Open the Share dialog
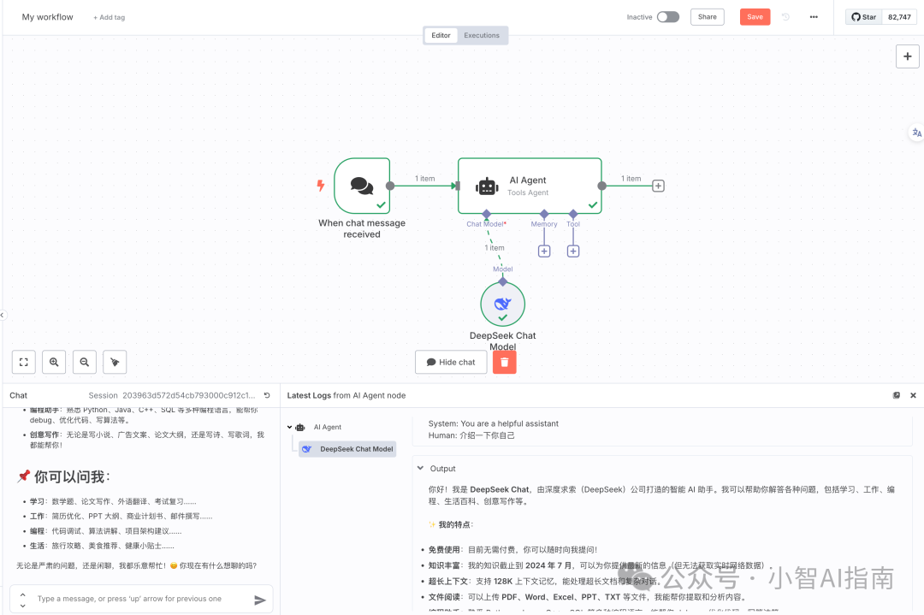This screenshot has height=615, width=924. pyautogui.click(x=707, y=16)
